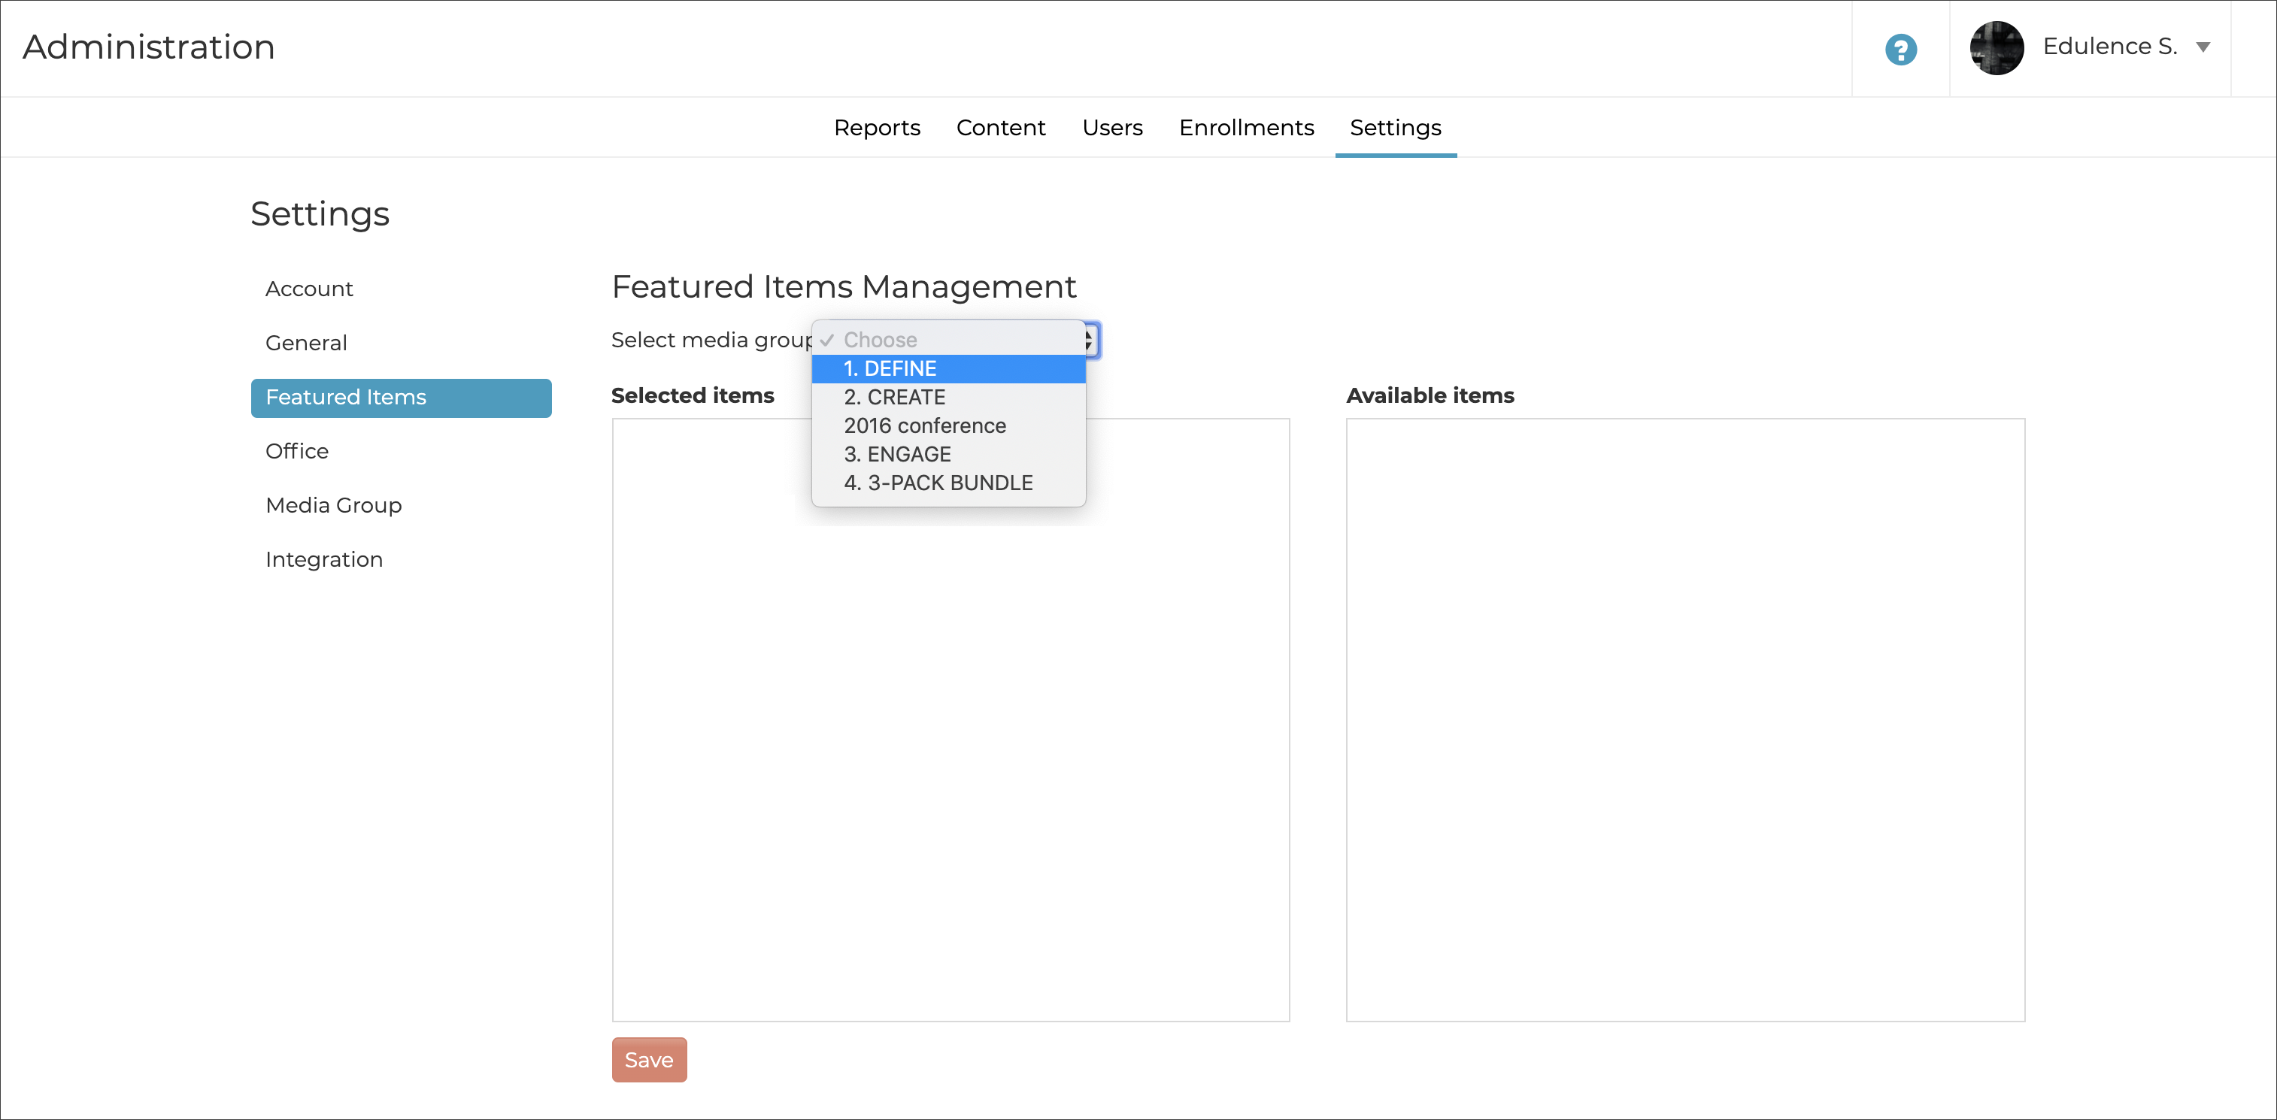Open the Account settings section

(308, 289)
